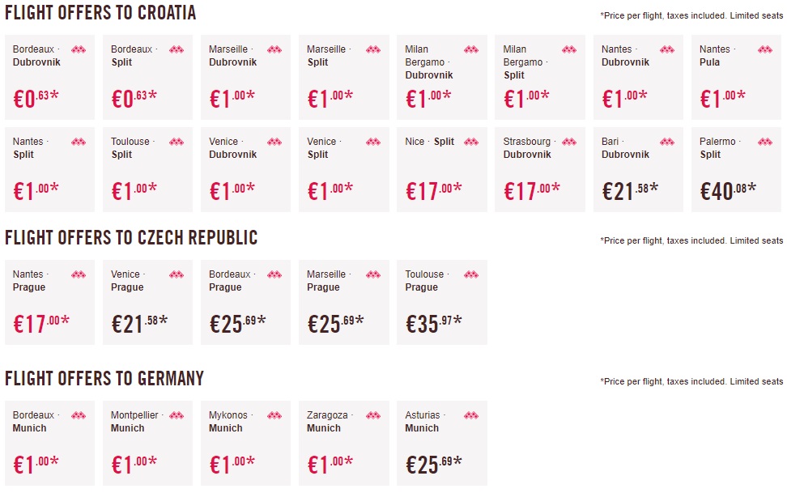Click airline logo icon on Nantes–Prague card
Image resolution: width=787 pixels, height=493 pixels.
pyautogui.click(x=79, y=274)
